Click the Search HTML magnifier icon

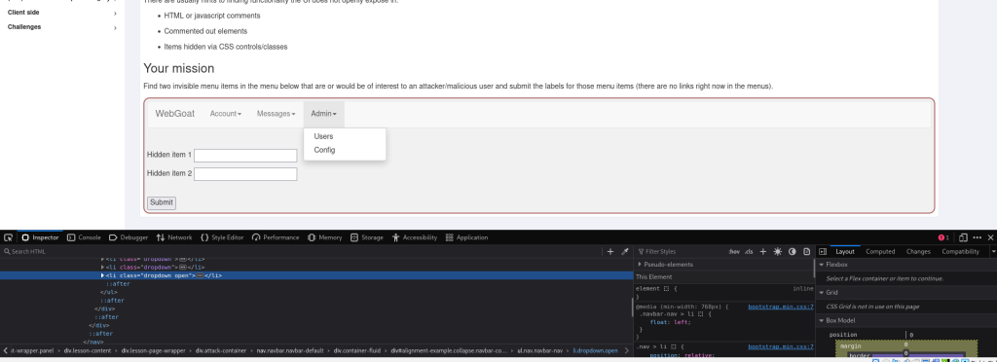point(7,251)
